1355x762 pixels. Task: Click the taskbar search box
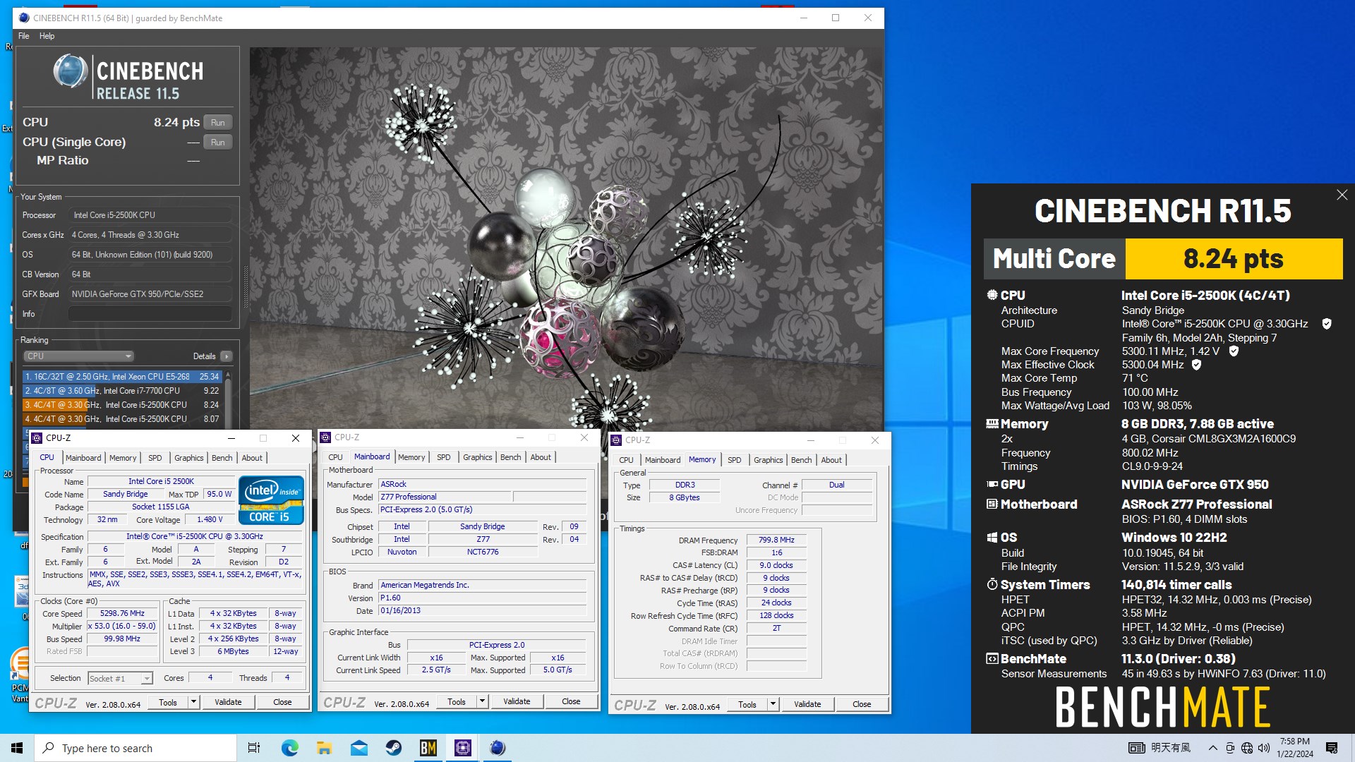(135, 748)
